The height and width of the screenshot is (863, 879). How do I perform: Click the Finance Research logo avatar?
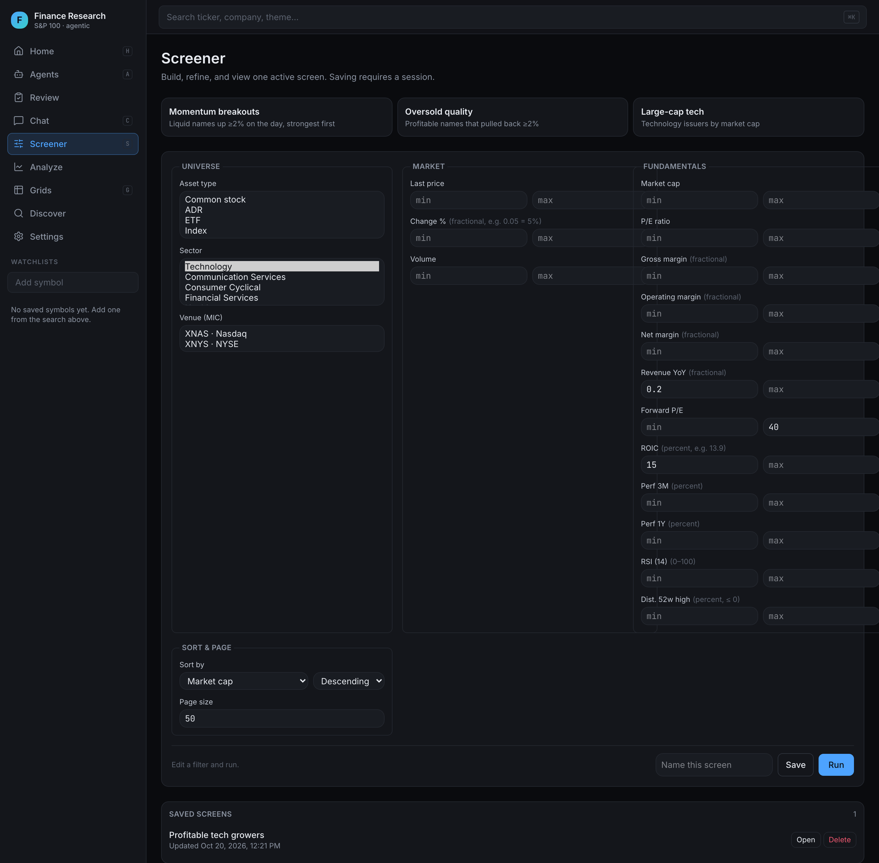[x=20, y=20]
